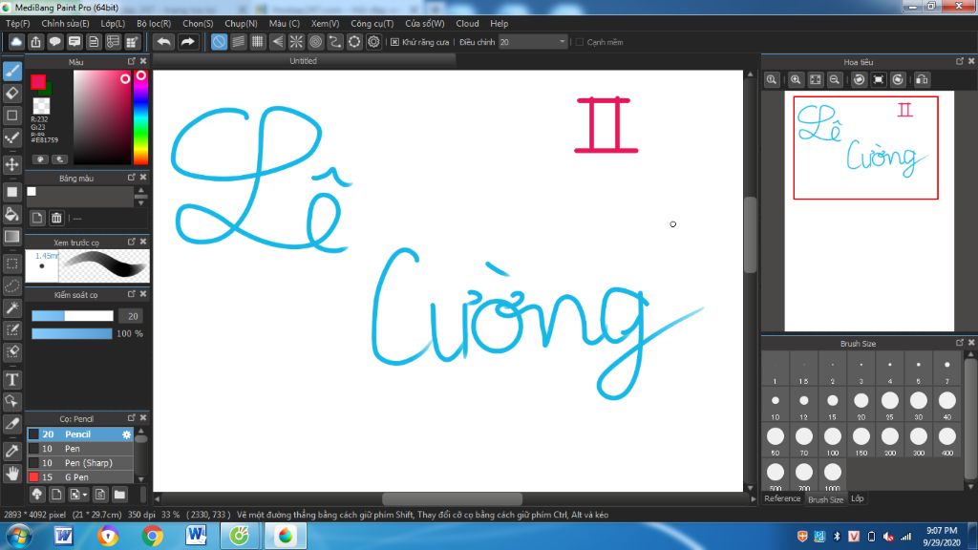The image size is (978, 550).
Task: Undock the Kiểm soát cọ panel
Action: [132, 294]
